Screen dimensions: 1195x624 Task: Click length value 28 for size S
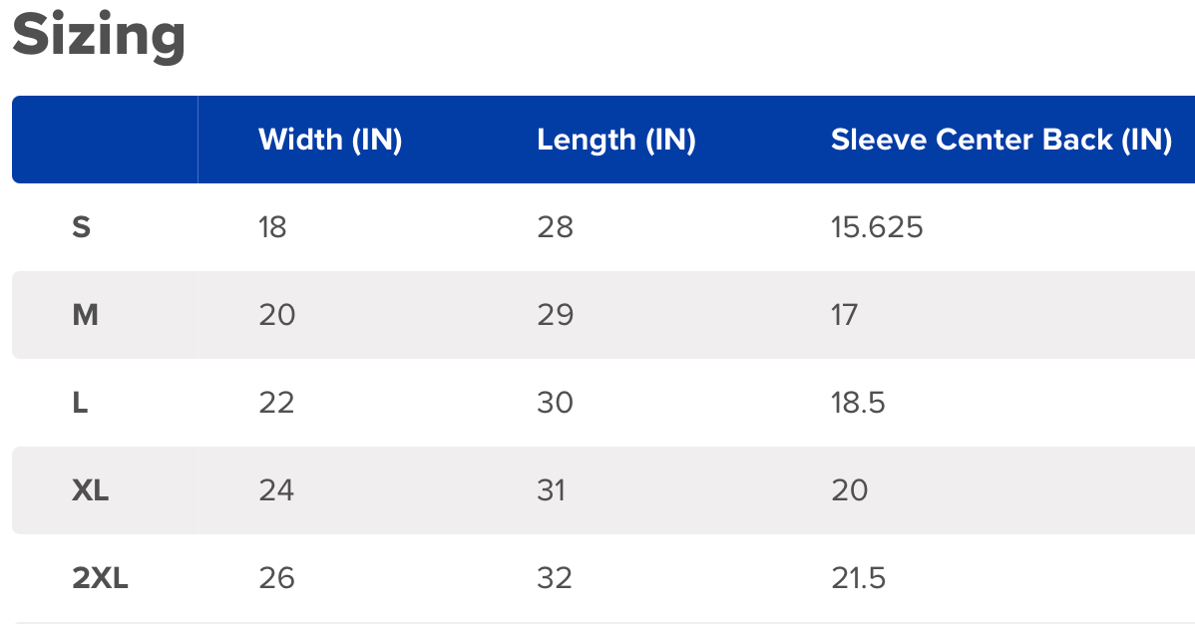(555, 227)
